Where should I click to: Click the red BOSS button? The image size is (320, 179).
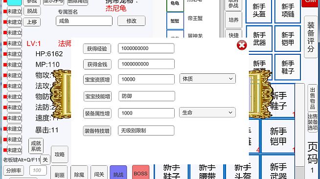[140, 173]
